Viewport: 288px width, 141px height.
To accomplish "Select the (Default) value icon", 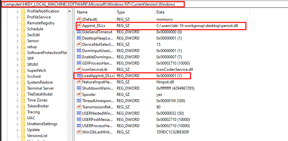I will 79,19.
